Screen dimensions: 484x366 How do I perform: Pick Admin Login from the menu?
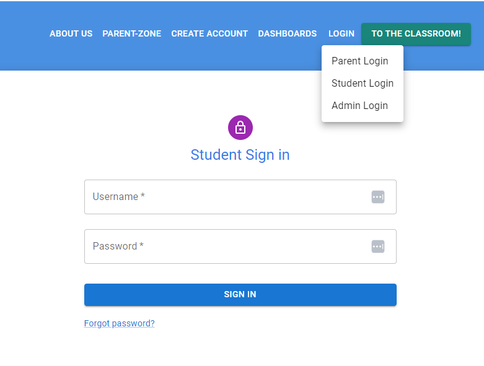pyautogui.click(x=359, y=105)
